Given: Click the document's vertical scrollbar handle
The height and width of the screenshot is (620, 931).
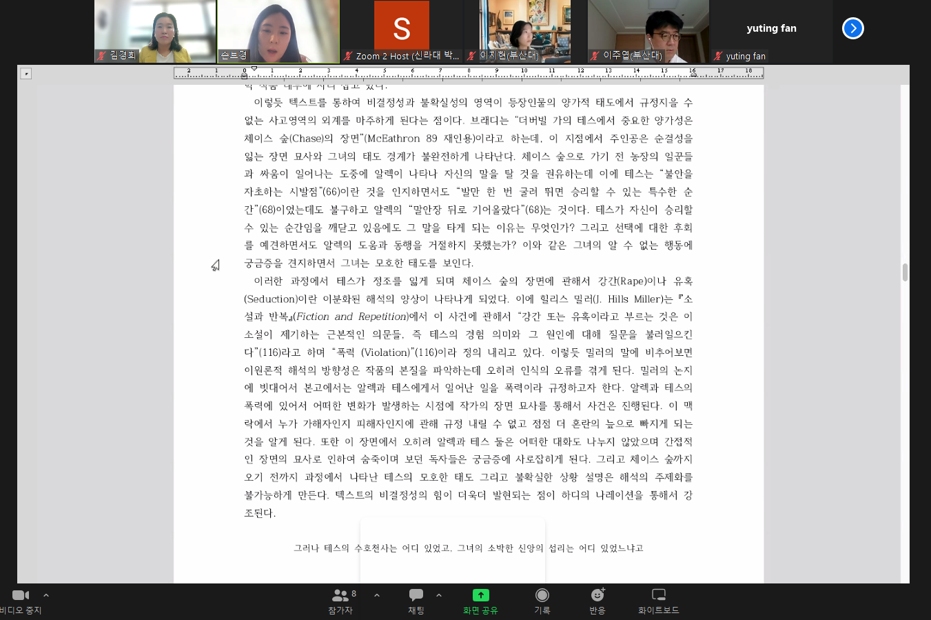Looking at the screenshot, I should 905,272.
